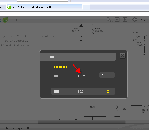Click the horizontal scrollbar below the document
This screenshot has height=130, width=149.
(82, 122)
